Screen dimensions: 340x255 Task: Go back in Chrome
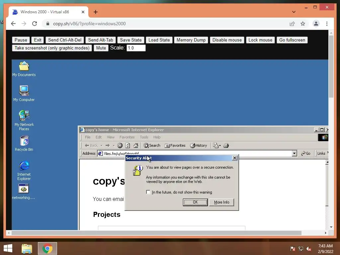coord(13,24)
